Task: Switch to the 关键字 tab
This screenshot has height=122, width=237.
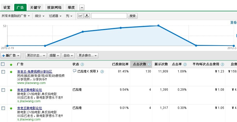Action: 35,7
